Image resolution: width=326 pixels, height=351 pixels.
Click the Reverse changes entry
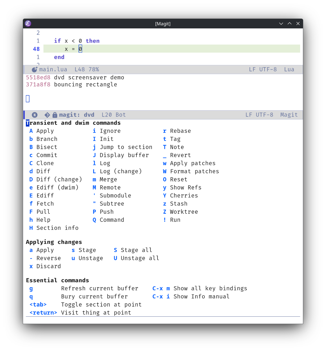click(45, 258)
